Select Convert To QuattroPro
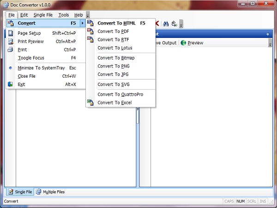 point(120,94)
